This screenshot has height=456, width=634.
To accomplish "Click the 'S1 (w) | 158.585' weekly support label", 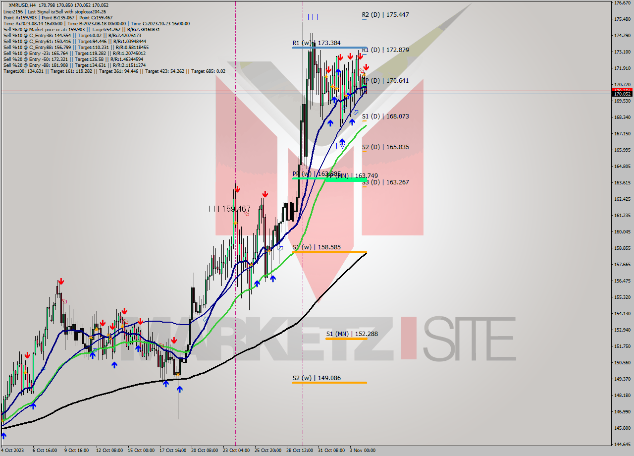I will click(316, 247).
